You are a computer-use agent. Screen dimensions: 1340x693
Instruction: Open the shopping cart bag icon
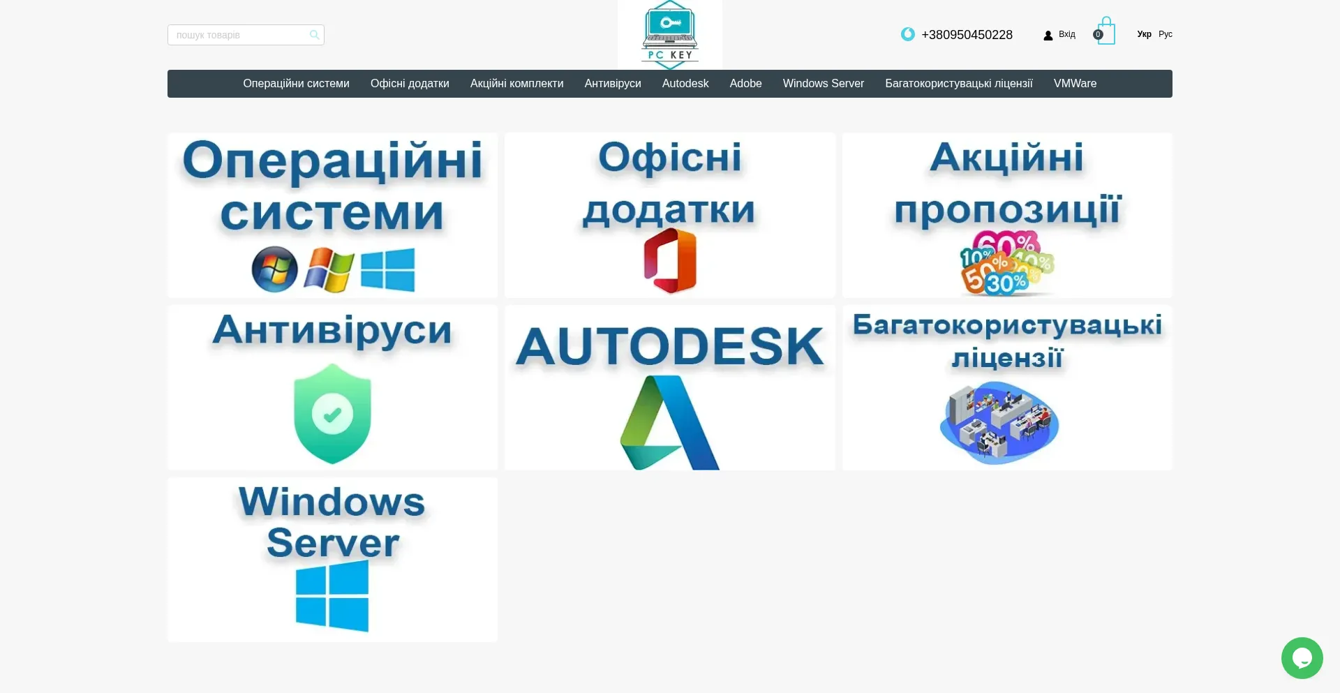(x=1105, y=32)
